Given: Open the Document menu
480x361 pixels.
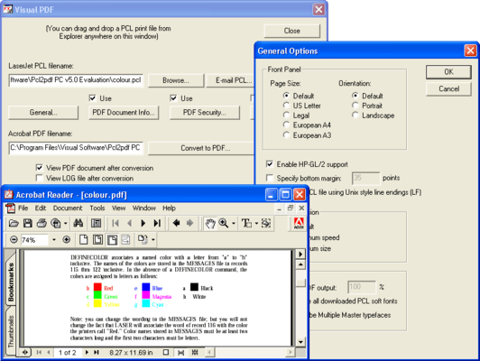Looking at the screenshot, I should coord(68,208).
